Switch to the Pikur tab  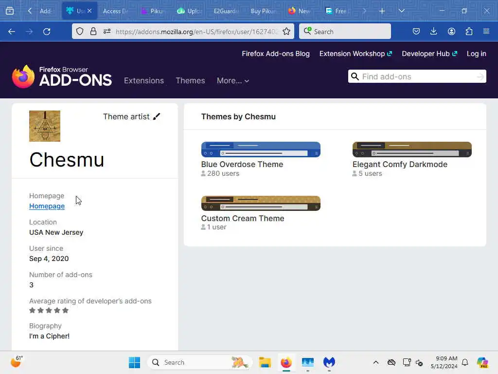153,11
